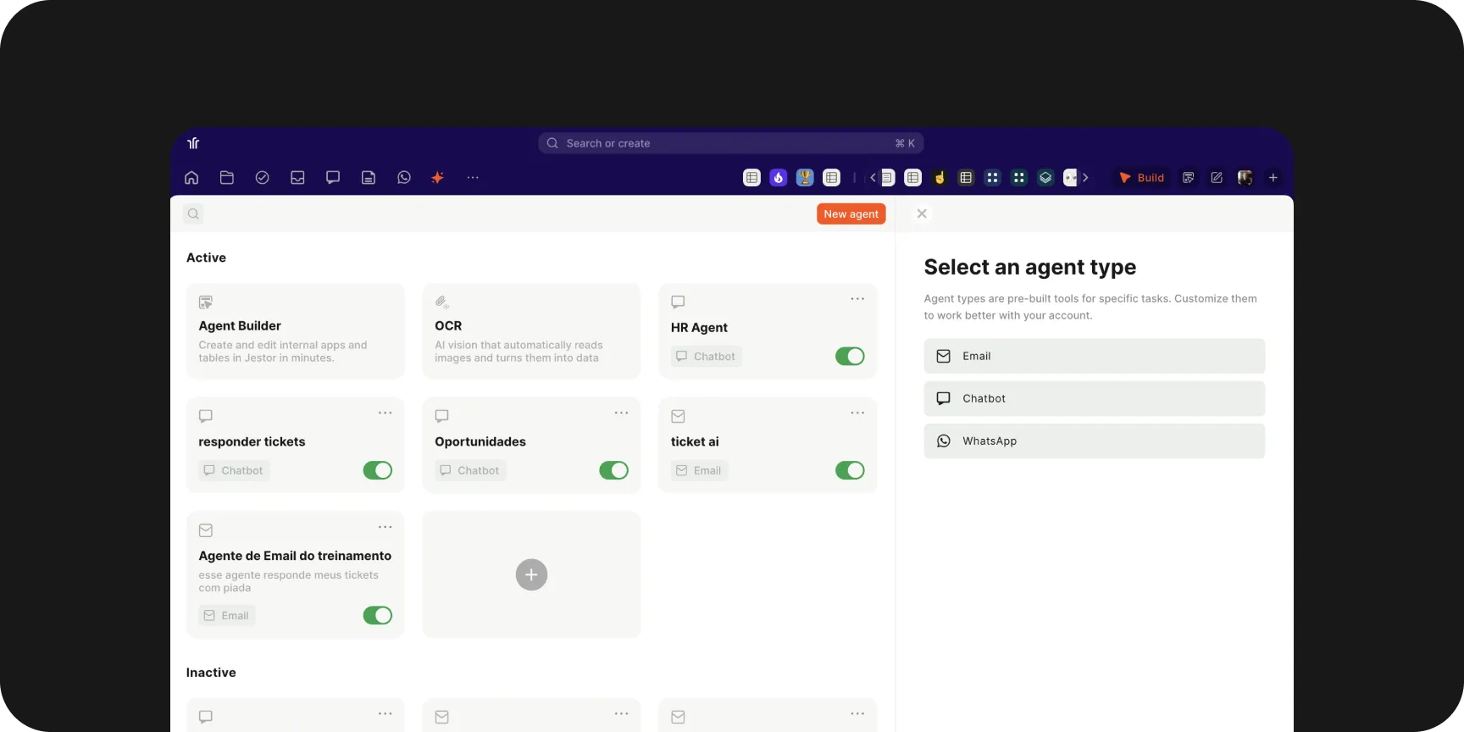Viewport: 1464px width, 732px height.
Task: Open the three-dot menu on Oportunidades card
Action: click(x=621, y=413)
